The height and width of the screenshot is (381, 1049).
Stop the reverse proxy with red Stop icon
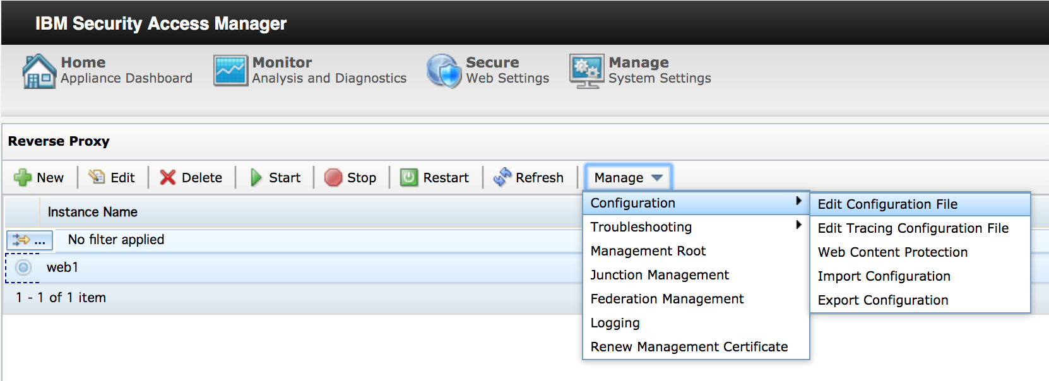tap(333, 177)
